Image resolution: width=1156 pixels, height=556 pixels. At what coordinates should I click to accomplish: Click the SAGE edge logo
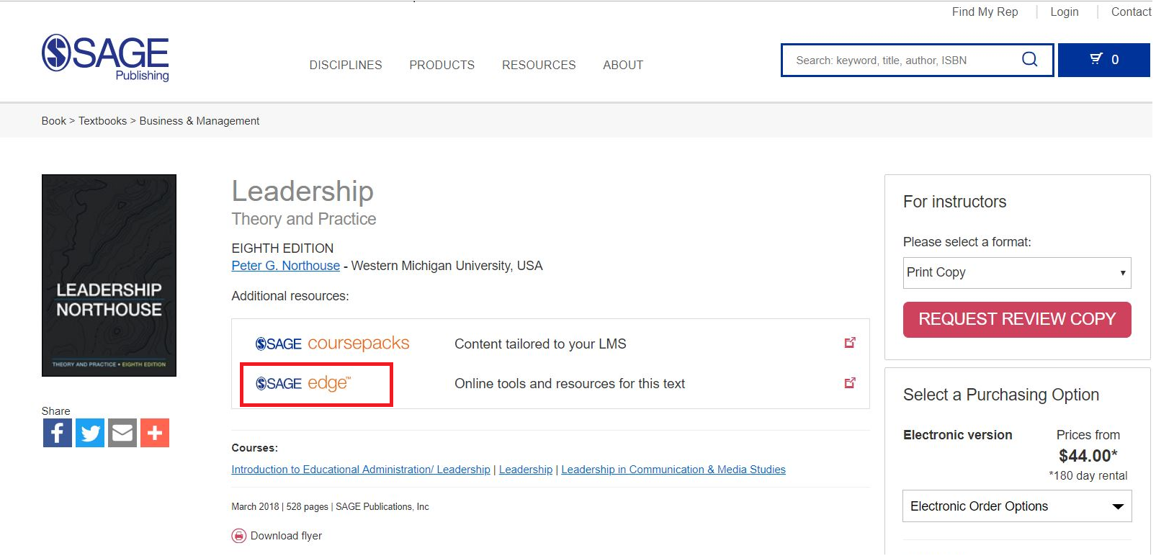pos(303,383)
